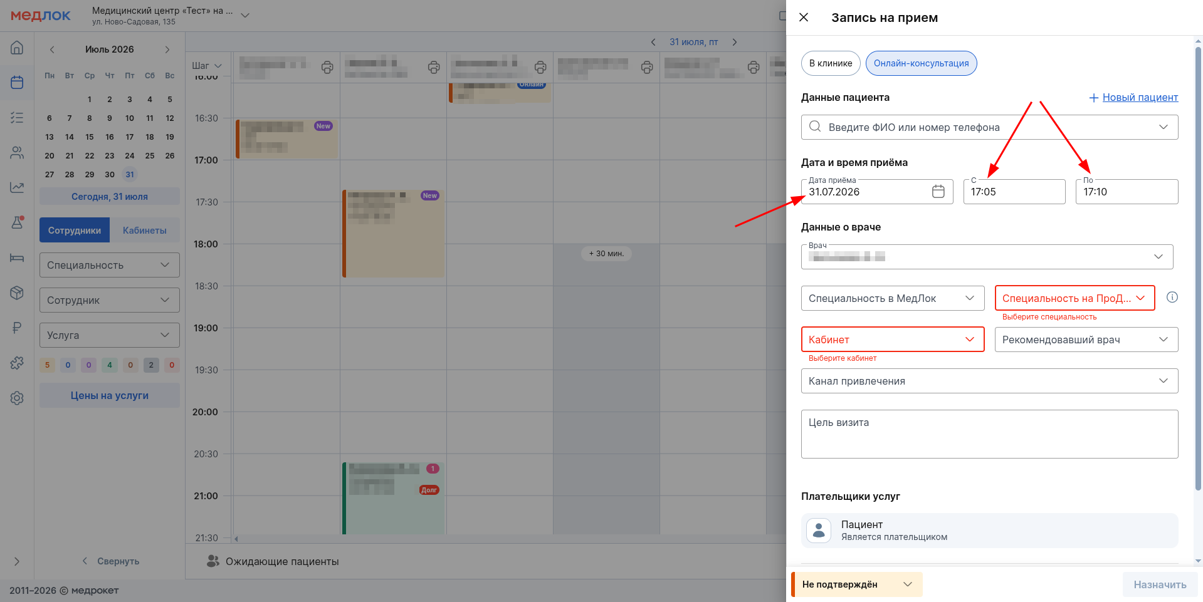
Task: Open the «Канал привлечения» dropdown
Action: (989, 381)
